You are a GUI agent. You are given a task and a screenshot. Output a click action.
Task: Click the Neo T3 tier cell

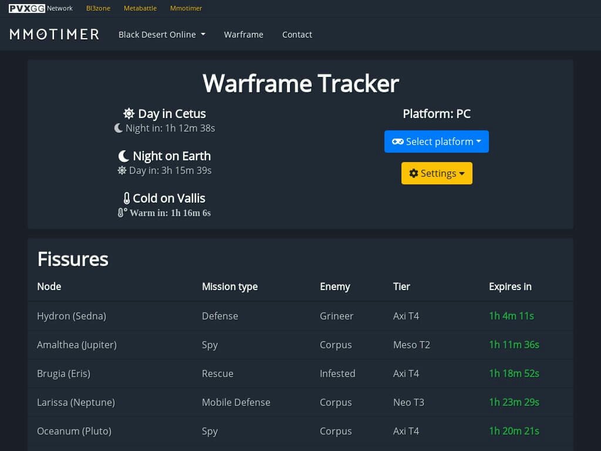coord(408,402)
